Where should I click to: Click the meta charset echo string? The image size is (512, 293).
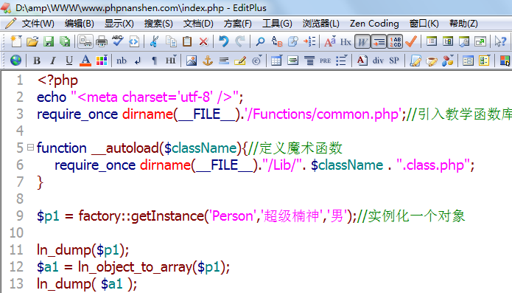click(x=155, y=97)
